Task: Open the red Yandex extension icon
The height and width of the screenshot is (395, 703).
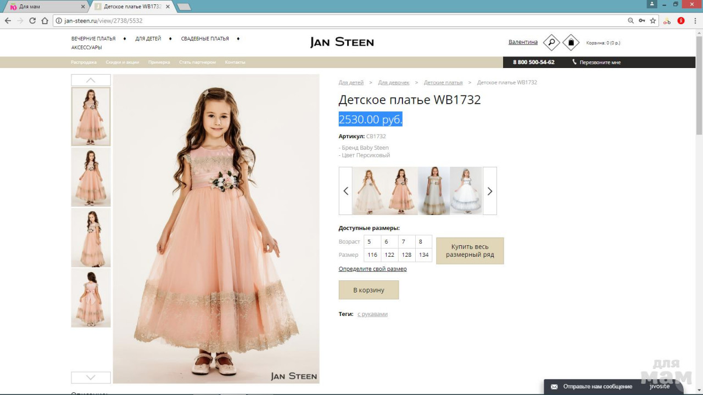Action: tap(681, 21)
